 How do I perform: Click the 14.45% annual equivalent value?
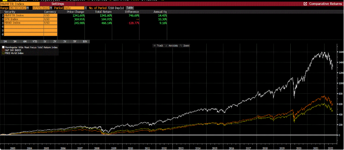pyautogui.click(x=163, y=16)
